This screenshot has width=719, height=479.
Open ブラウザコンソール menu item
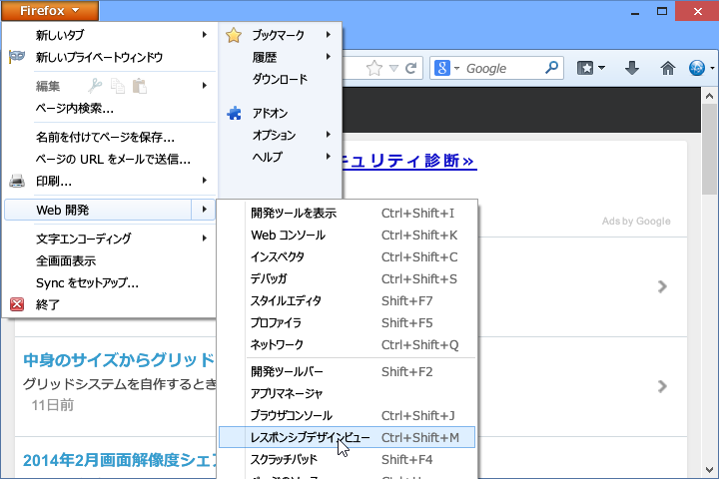(348, 415)
